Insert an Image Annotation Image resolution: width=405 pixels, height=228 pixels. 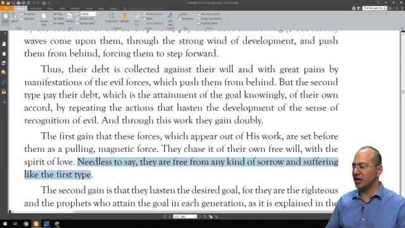209,18
